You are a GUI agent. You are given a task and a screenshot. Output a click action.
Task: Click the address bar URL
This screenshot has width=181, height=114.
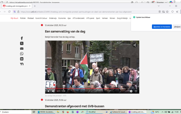[76, 12]
